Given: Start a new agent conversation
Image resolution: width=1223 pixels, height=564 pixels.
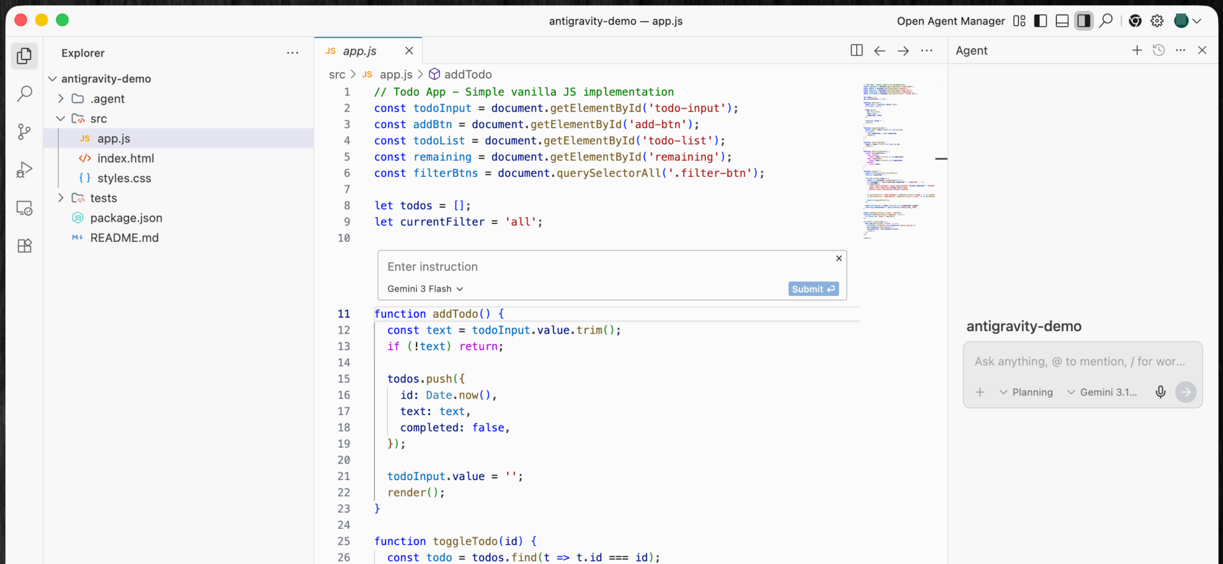Looking at the screenshot, I should (x=1136, y=50).
